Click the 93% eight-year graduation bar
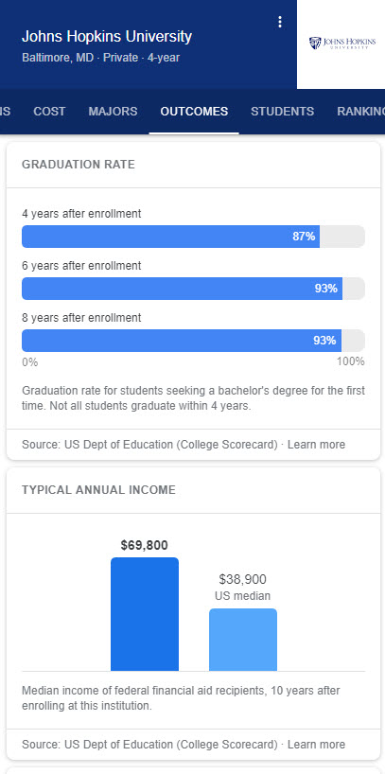 coord(182,341)
